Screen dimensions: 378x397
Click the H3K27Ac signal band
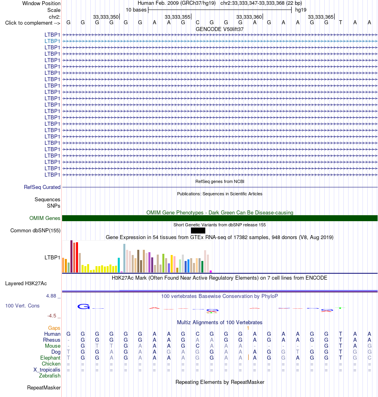pyautogui.click(x=220, y=291)
